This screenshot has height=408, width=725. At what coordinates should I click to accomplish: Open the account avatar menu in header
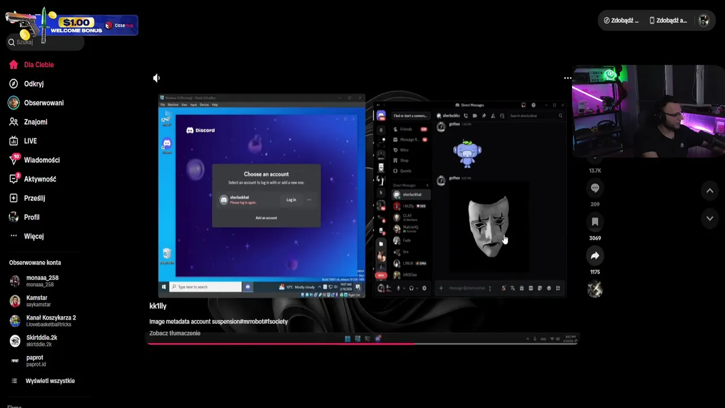[x=704, y=20]
